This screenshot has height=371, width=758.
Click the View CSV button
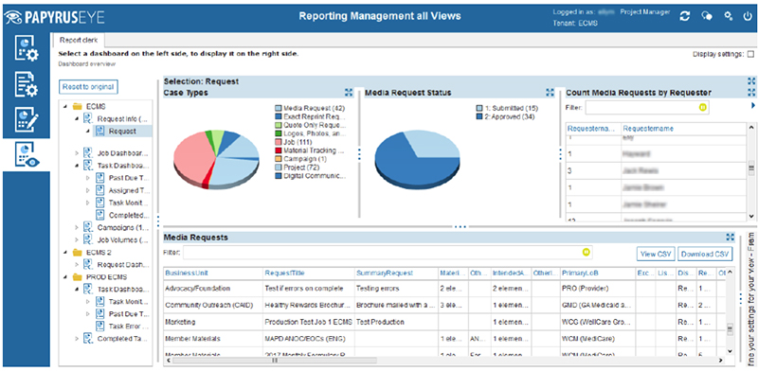[656, 254]
